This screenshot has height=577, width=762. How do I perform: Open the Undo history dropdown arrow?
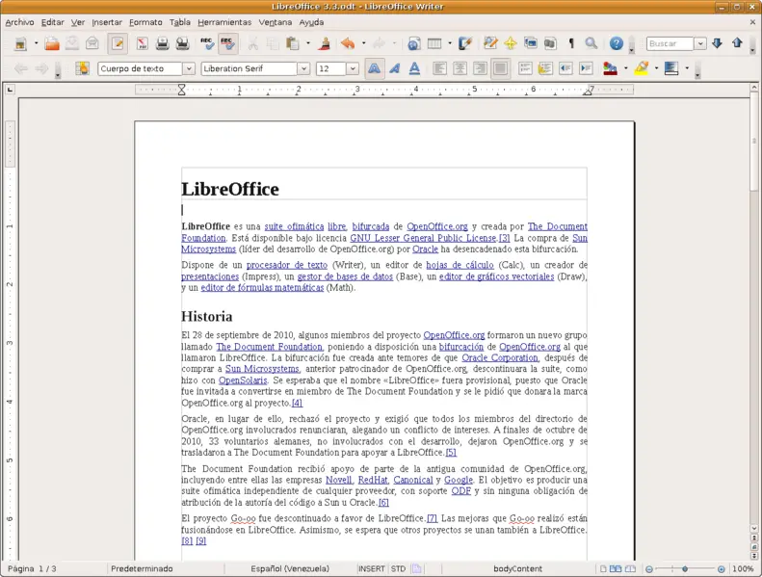pyautogui.click(x=363, y=43)
